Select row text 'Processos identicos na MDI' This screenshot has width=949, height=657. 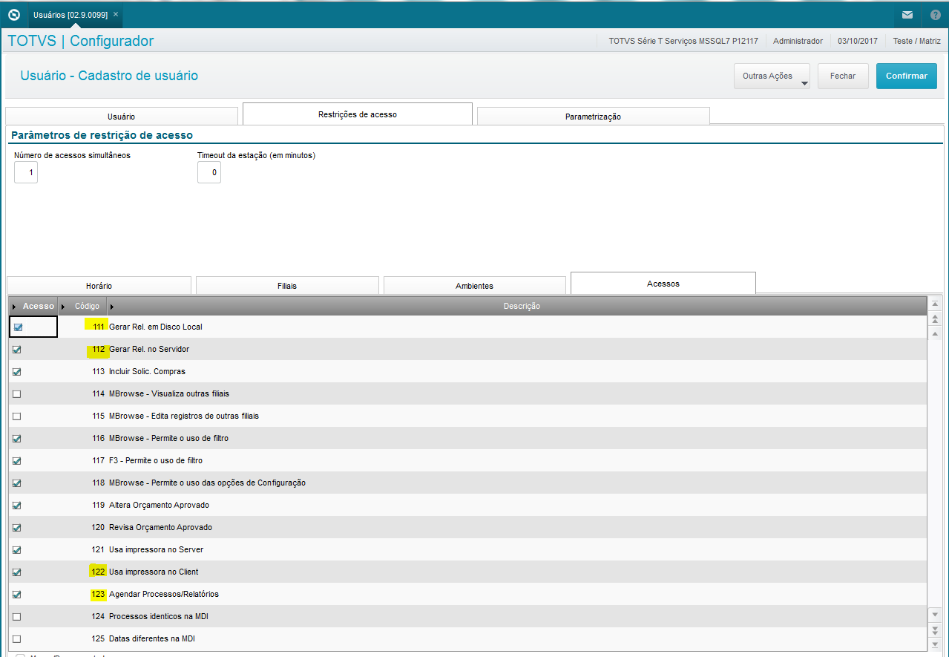159,616
